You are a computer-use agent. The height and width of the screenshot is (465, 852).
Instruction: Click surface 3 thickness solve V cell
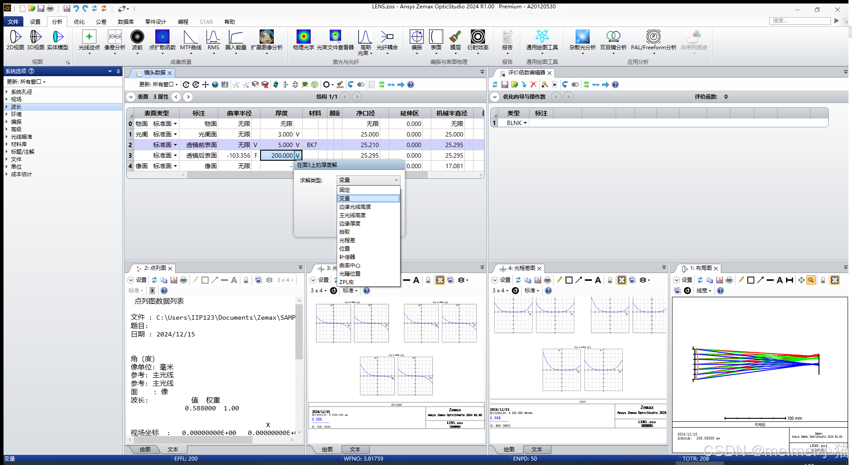pyautogui.click(x=298, y=155)
